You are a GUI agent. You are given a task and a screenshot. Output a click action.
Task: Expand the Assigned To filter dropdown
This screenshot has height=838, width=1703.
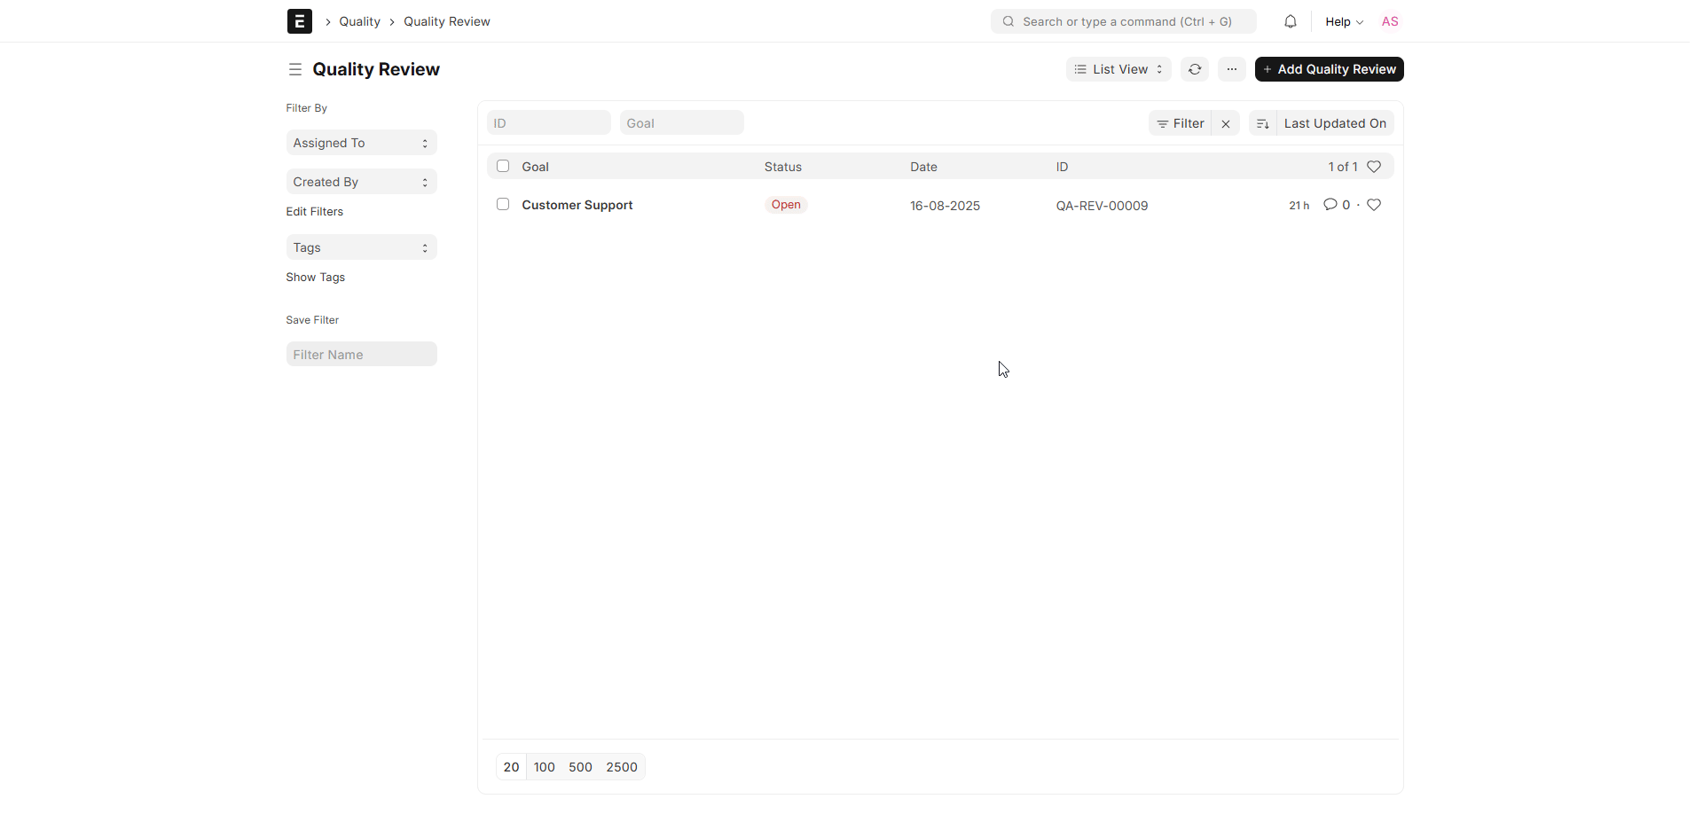click(x=361, y=143)
